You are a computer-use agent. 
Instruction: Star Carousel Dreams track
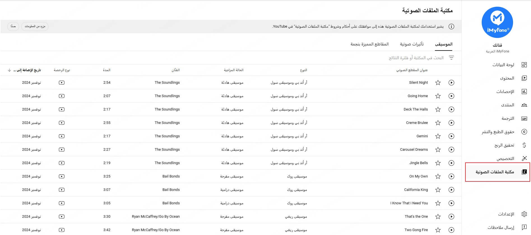tap(438, 150)
